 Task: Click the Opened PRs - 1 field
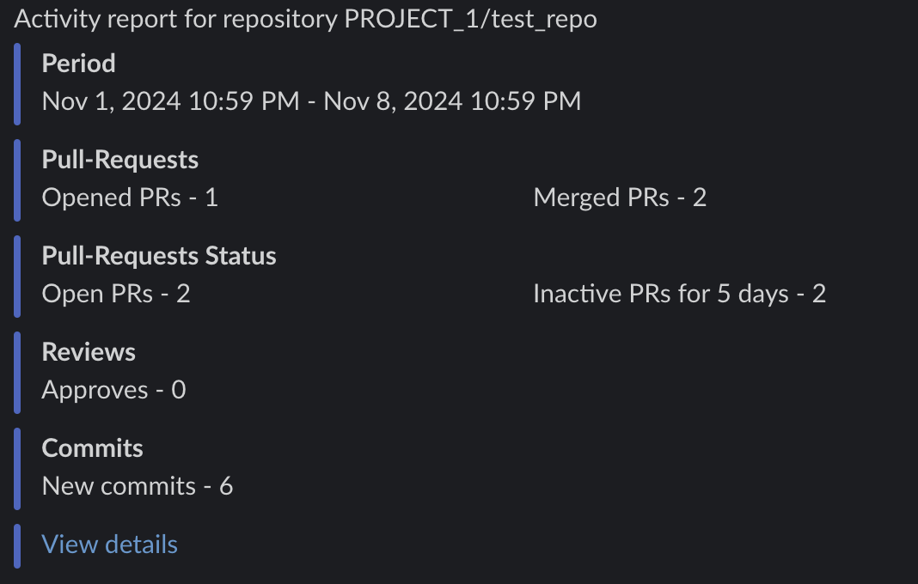(130, 198)
